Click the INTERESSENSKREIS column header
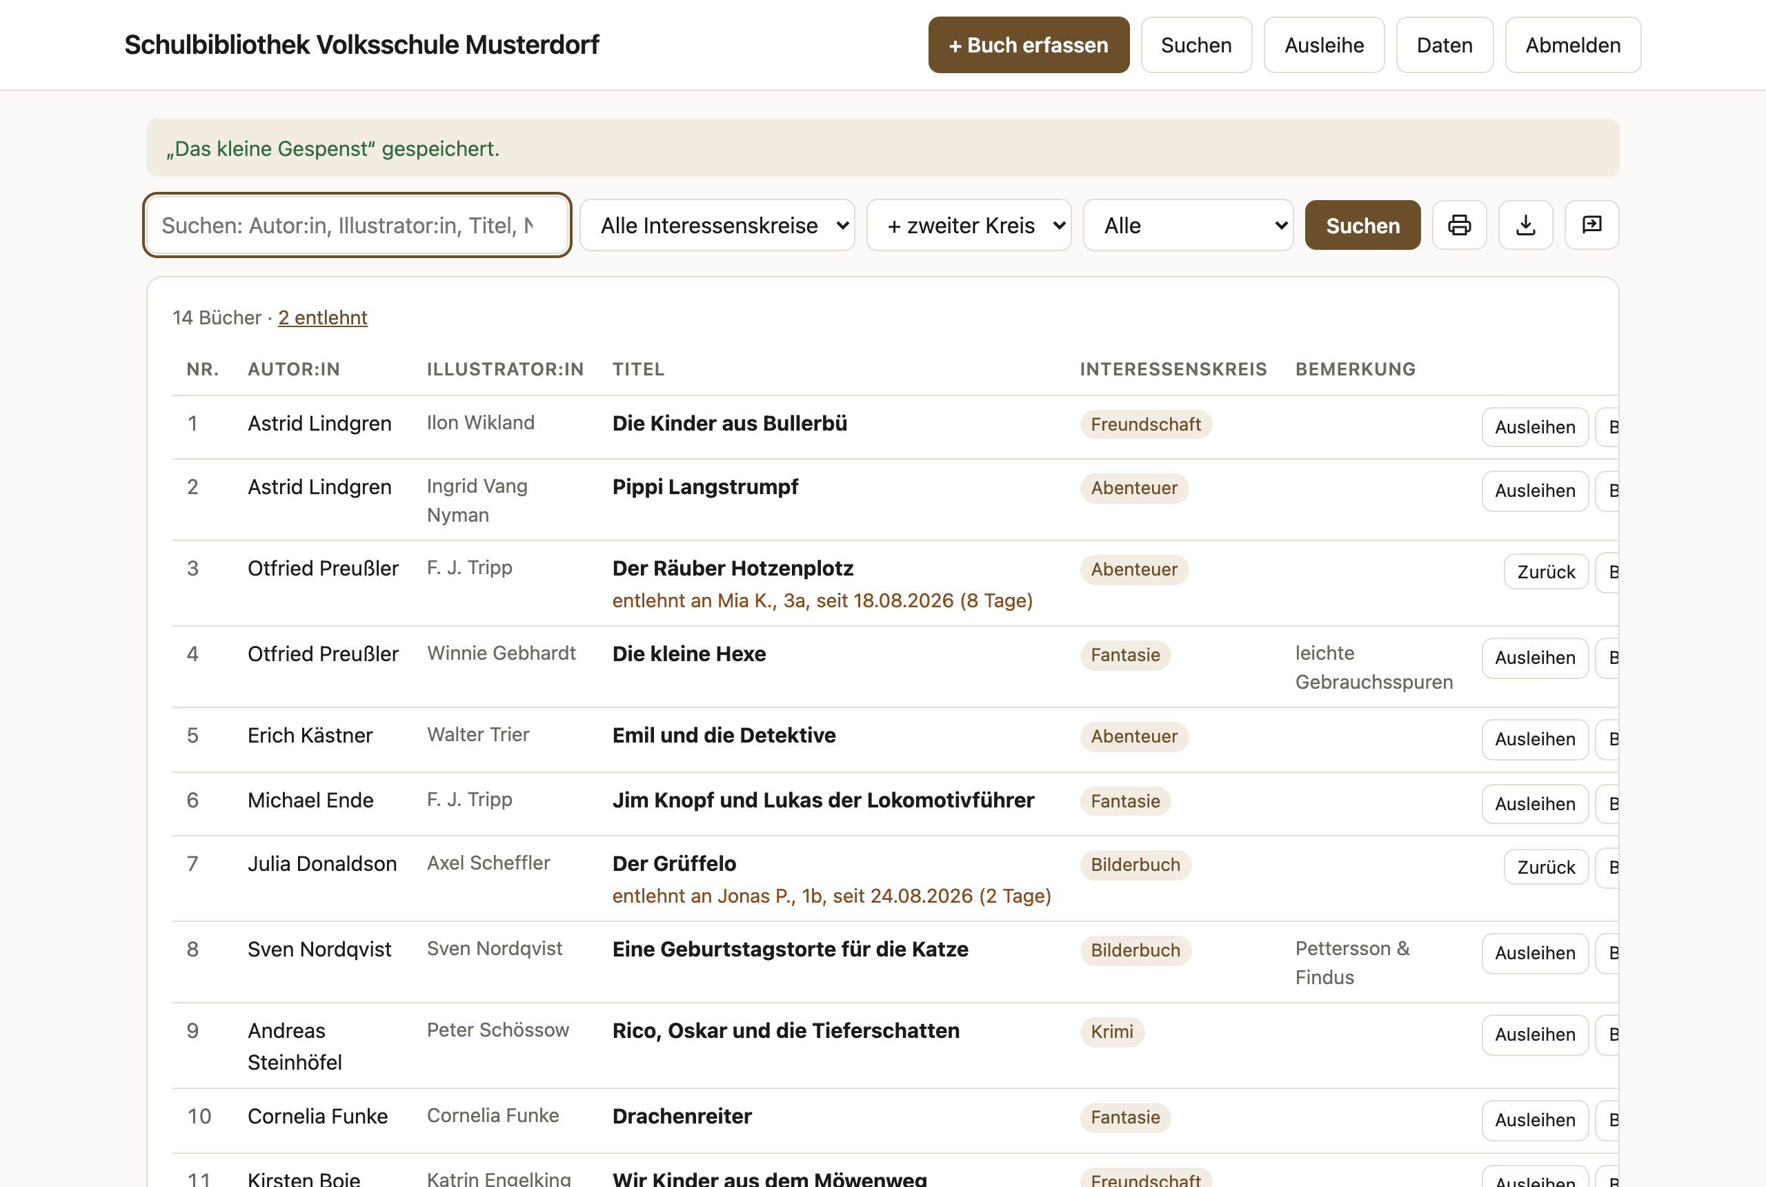Screen dimensions: 1766x1187 [x=1173, y=369]
